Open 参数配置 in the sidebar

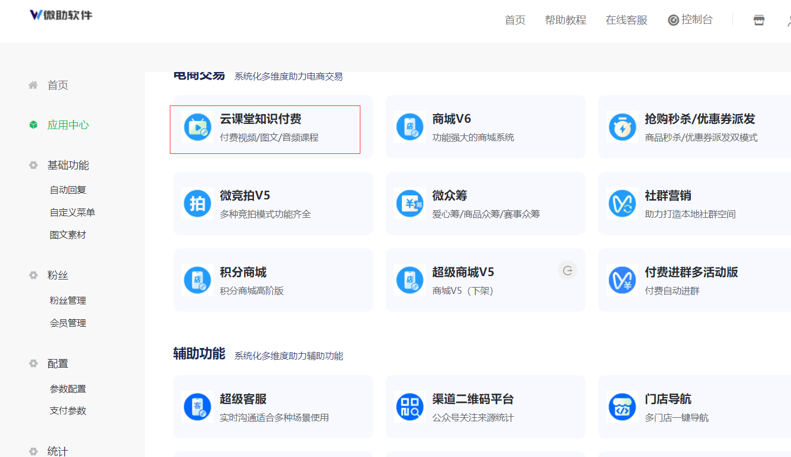pyautogui.click(x=68, y=389)
